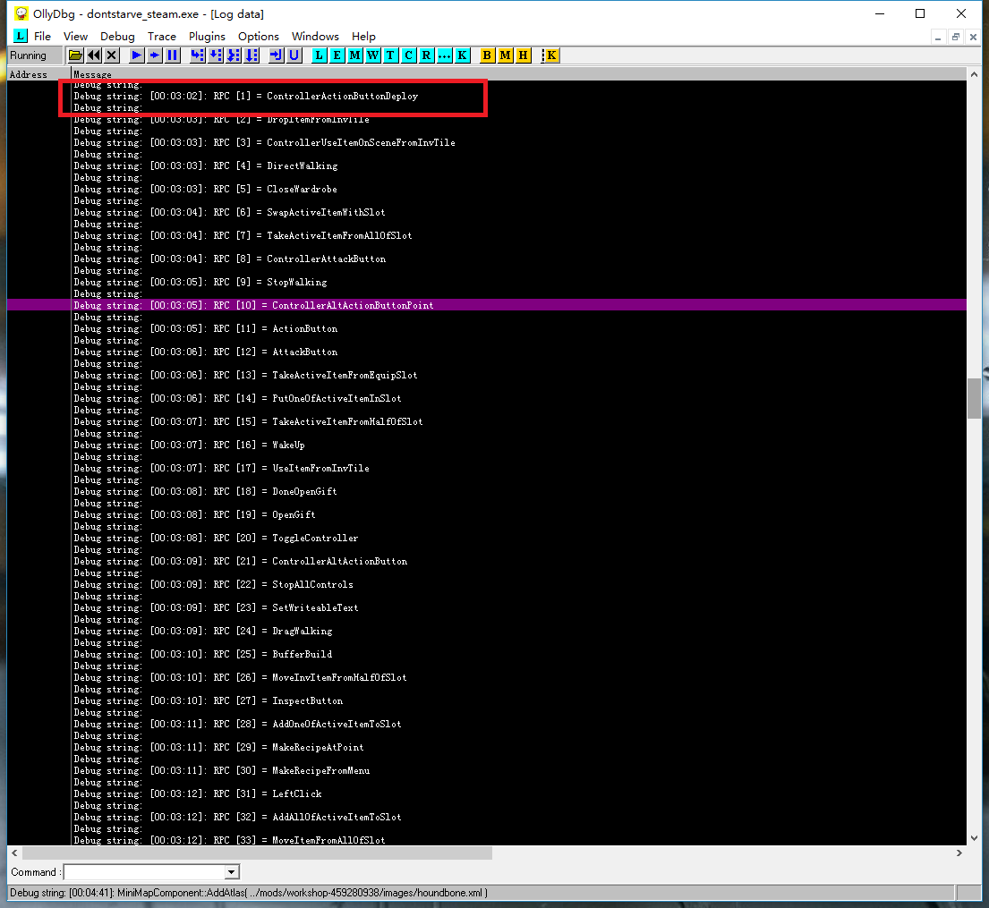Viewport: 989px width, 908px height.
Task: Select the ControllerAltActionButtonPoint log line
Action: 486,305
